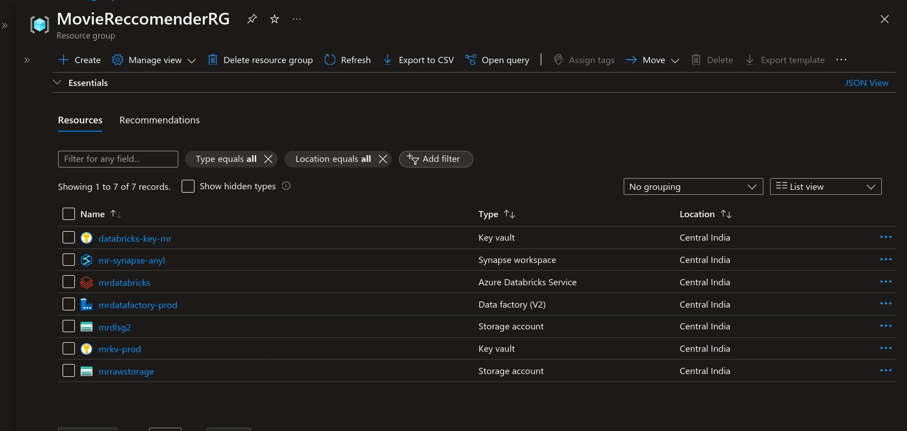Screen dimensions: 907x431
Task: Open more options ellipsis beside title
Action: 297,19
